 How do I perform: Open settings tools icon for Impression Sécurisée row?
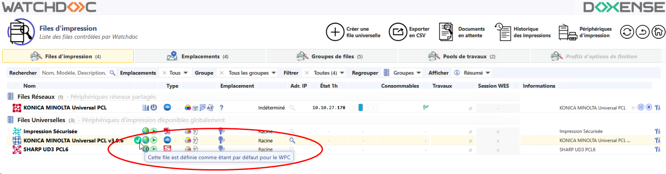point(658,131)
